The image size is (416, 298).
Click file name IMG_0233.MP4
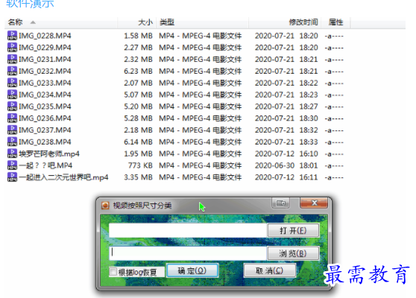point(45,83)
